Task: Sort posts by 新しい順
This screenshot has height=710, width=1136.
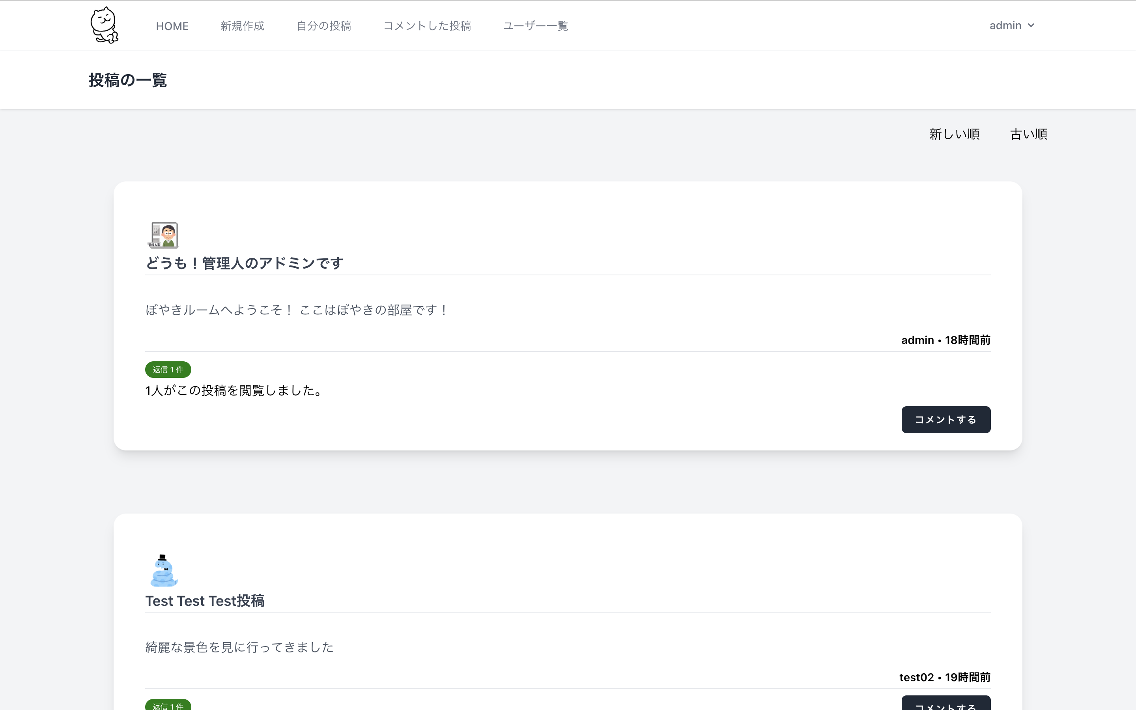Action: (954, 134)
